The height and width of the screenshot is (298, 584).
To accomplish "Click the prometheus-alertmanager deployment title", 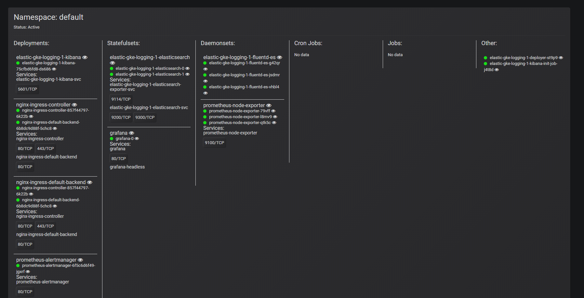I will pyautogui.click(x=46, y=260).
